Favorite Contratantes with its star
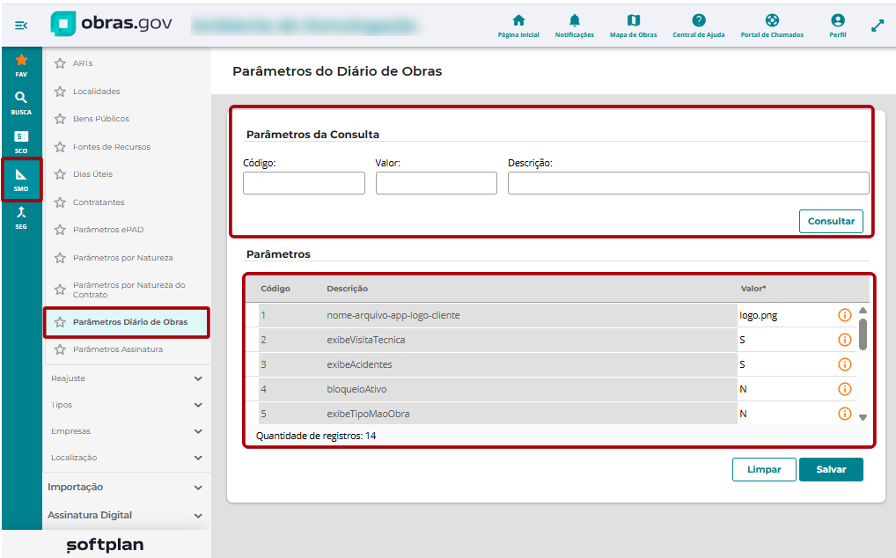This screenshot has width=896, height=558. click(x=60, y=202)
